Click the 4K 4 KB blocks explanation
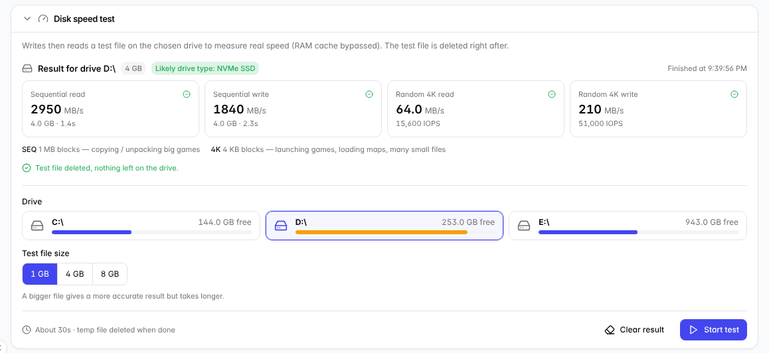Screen dimensions: 769x353 click(x=328, y=149)
